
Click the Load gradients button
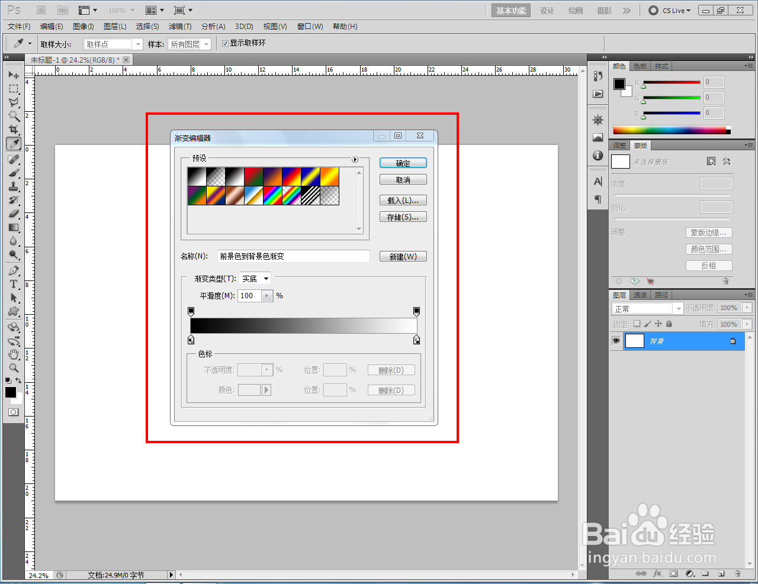click(403, 201)
